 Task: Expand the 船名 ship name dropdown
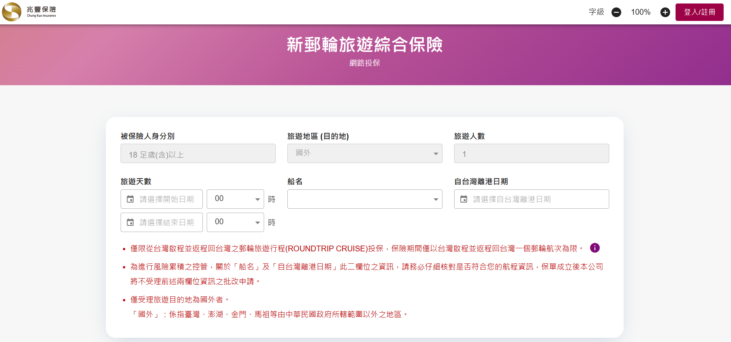[365, 199]
